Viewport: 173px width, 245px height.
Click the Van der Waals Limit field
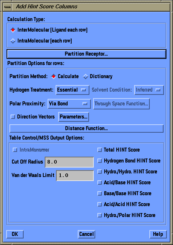(75, 176)
